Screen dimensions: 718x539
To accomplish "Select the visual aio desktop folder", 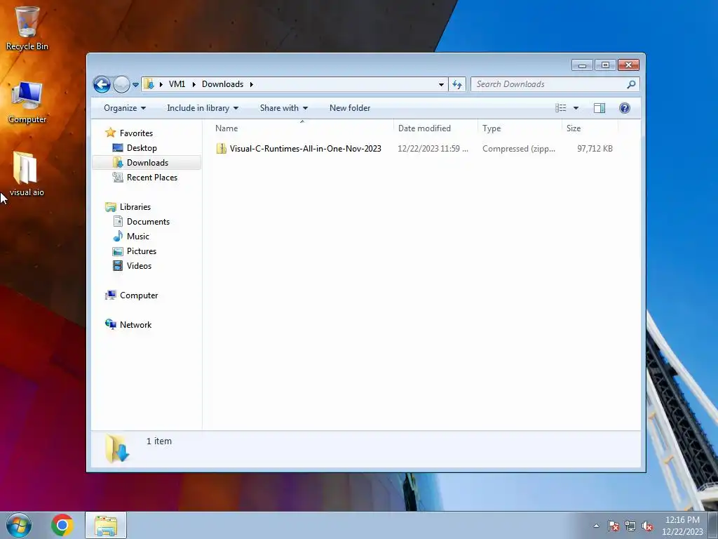I will click(x=27, y=174).
